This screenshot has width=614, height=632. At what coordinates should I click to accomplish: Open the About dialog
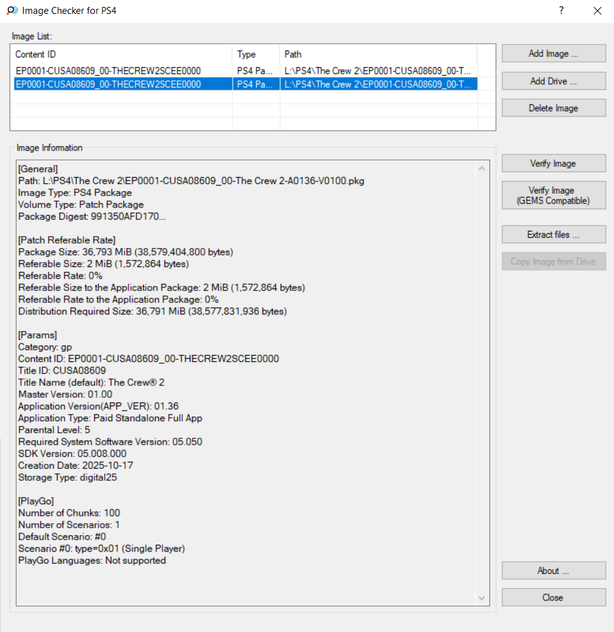[x=553, y=571]
